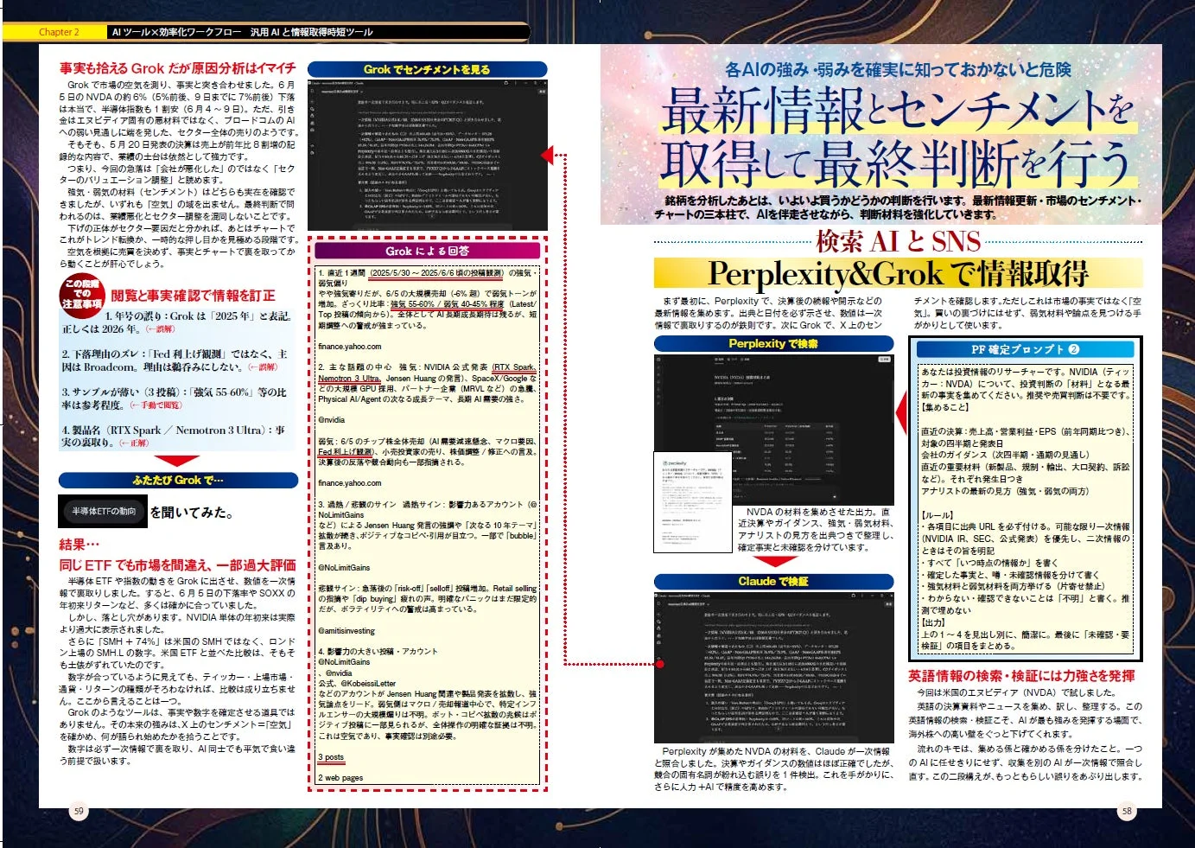Click the Perplexity で検索 banner

tap(773, 344)
